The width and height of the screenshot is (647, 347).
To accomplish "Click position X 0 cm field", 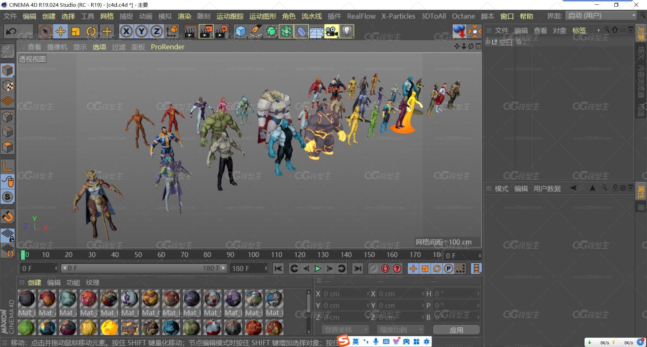I will point(345,294).
